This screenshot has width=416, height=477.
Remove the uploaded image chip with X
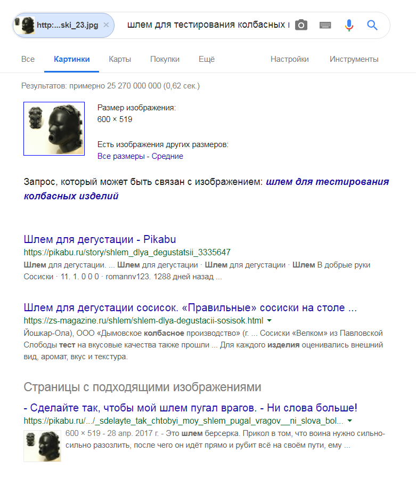point(106,25)
